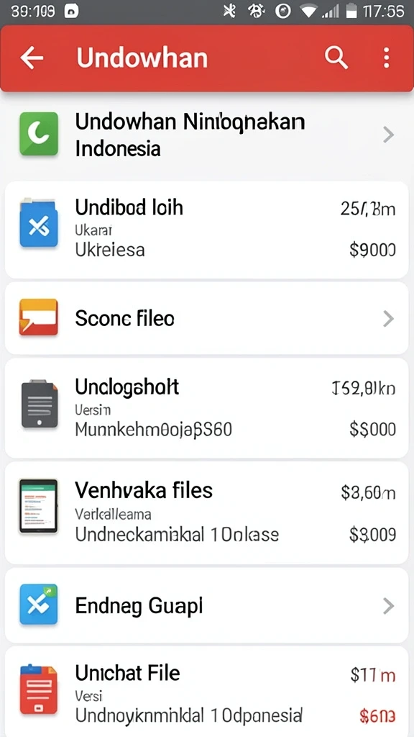Expand the Scone fileo row chevron
This screenshot has height=737, width=414.
pos(388,319)
